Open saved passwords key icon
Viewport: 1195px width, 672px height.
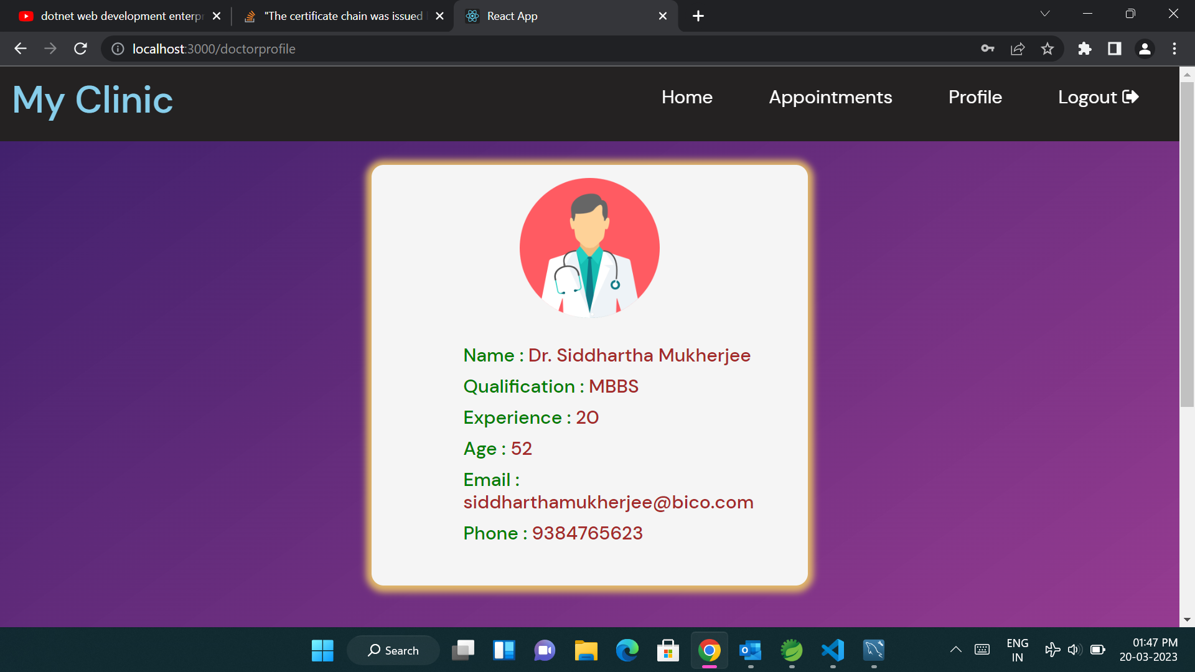[x=988, y=49]
